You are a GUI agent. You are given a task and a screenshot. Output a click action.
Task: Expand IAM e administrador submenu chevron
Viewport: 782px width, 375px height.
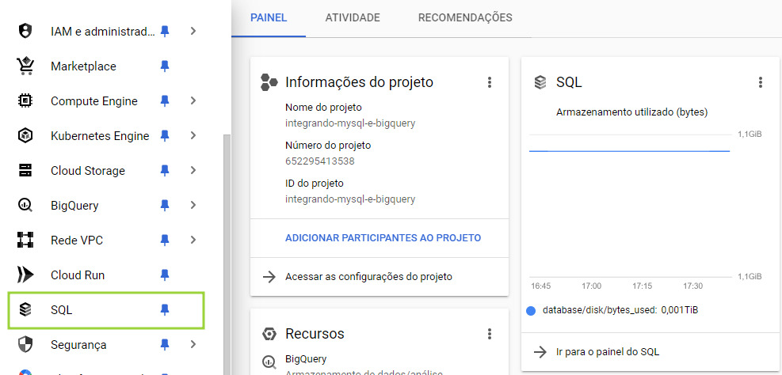(193, 32)
